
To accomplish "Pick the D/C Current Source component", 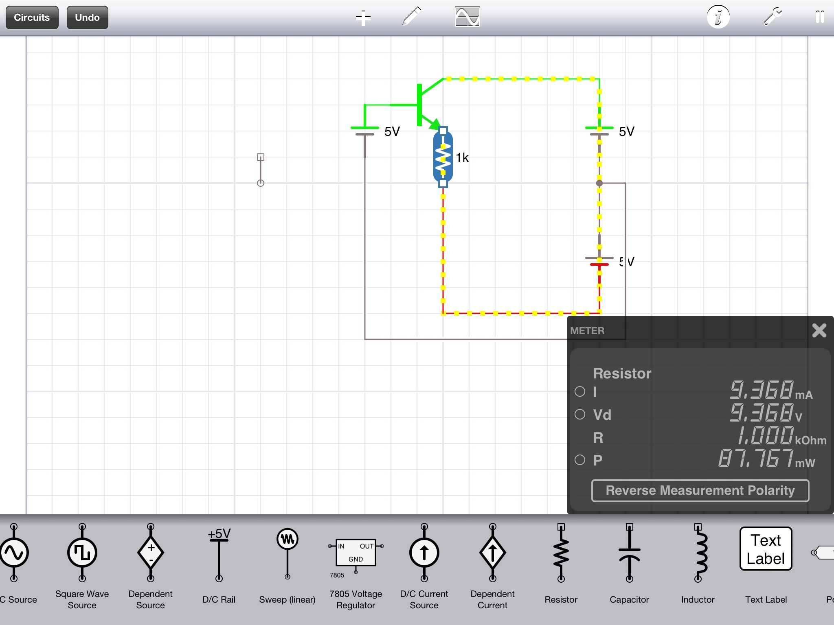I will click(424, 553).
